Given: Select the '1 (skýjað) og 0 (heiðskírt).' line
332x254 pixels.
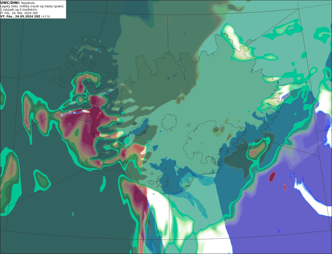Looking at the screenshot, I should point(19,10).
